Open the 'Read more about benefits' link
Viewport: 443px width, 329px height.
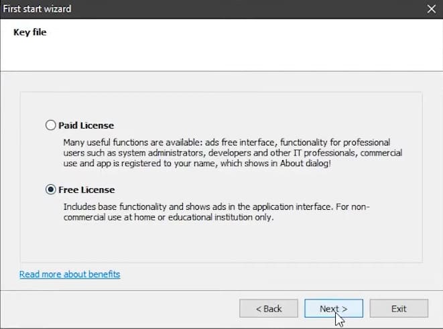click(x=70, y=274)
